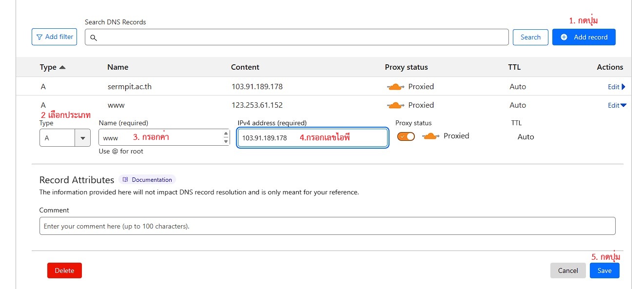Collapse the Edit panel for www record
The width and height of the screenshot is (642, 289).
[x=616, y=105]
